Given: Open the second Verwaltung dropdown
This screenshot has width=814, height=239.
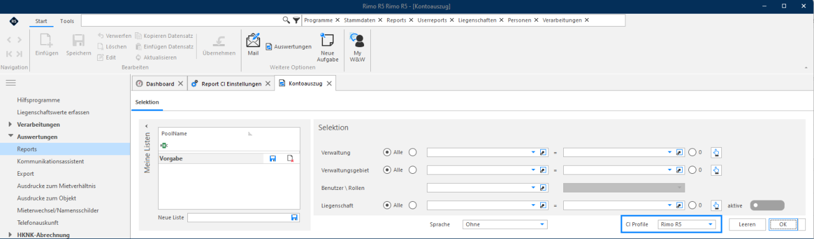Looking at the screenshot, I should [x=670, y=152].
